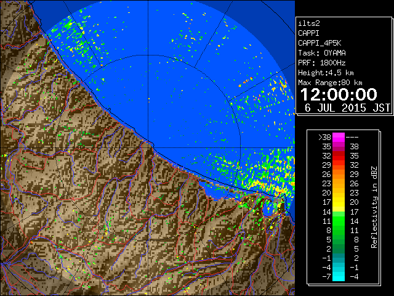
Task: Click the cyan -7 to -4 legend swatch
Action: tap(339, 276)
